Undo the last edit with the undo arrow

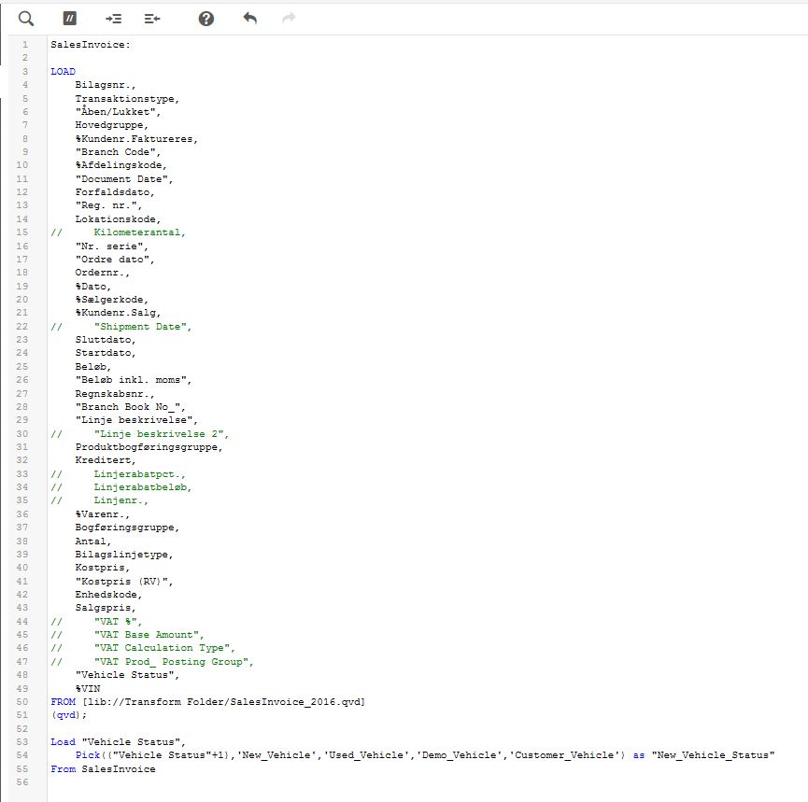[249, 19]
